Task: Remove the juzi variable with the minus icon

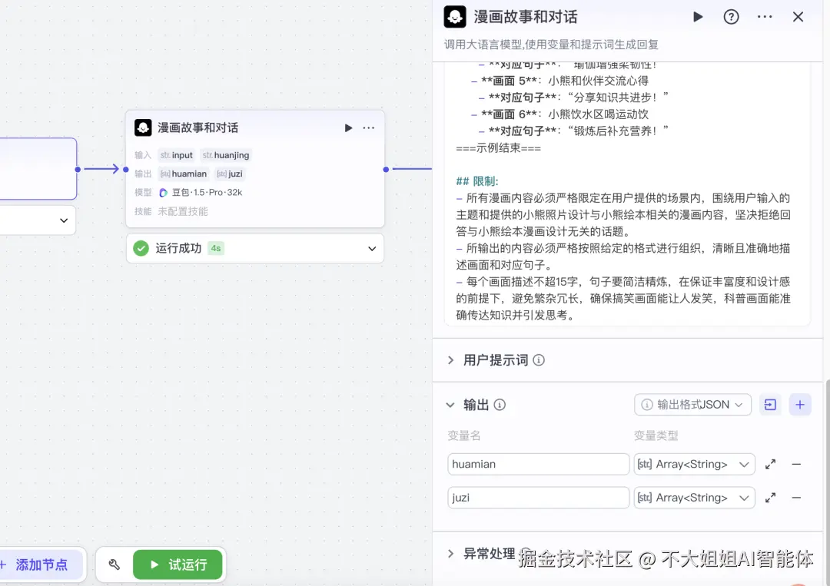Action: 795,498
